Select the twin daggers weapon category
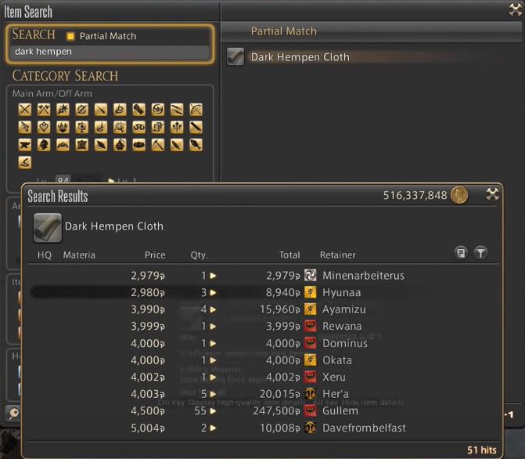Viewport: 525px width, 459px height. [x=177, y=110]
